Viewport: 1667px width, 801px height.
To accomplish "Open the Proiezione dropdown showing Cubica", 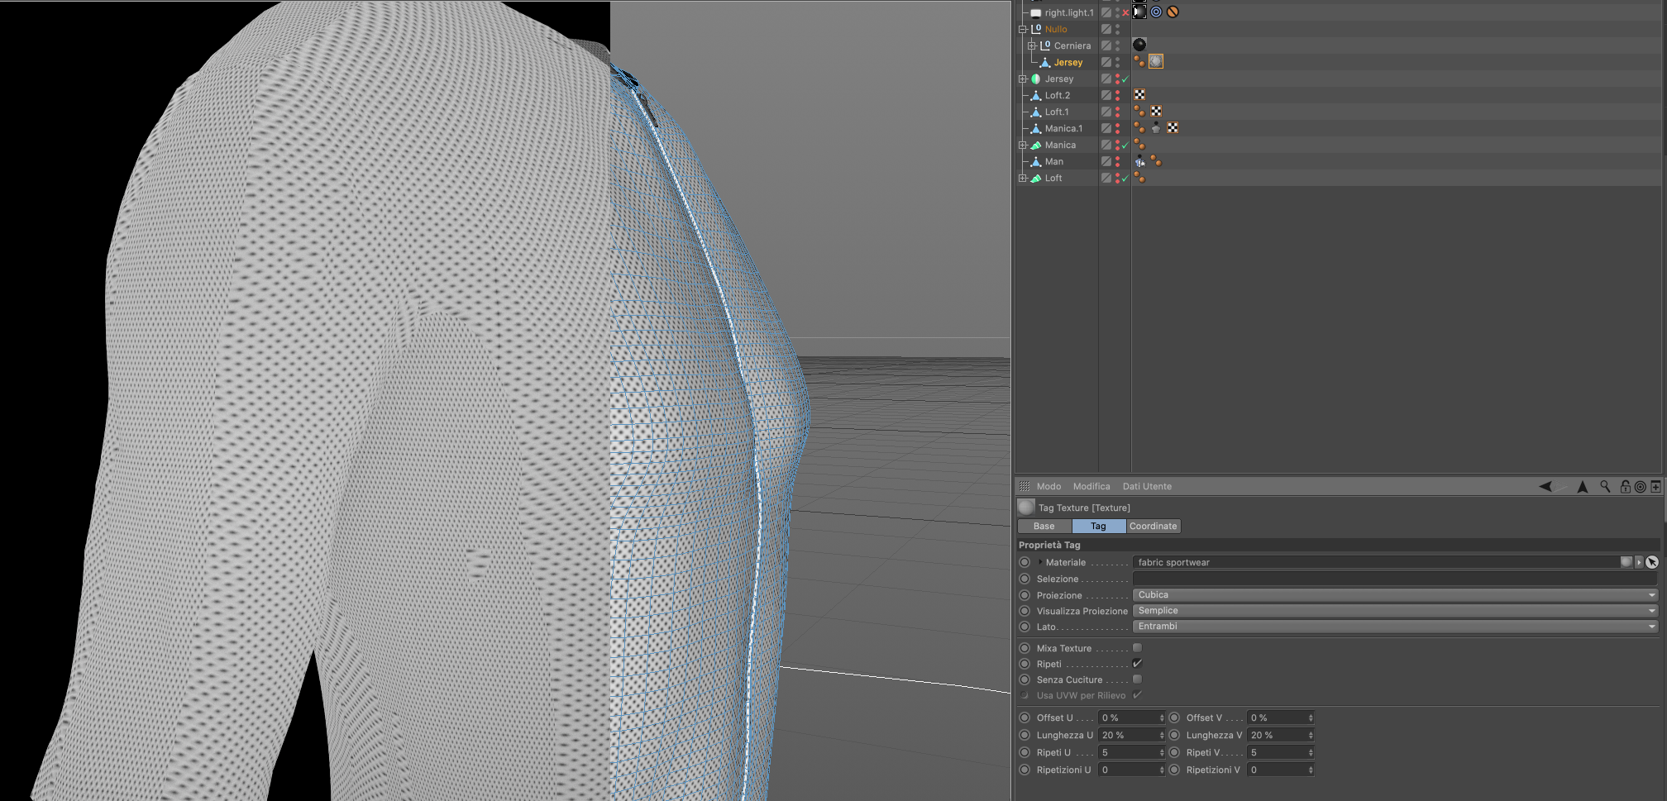I will (1396, 595).
